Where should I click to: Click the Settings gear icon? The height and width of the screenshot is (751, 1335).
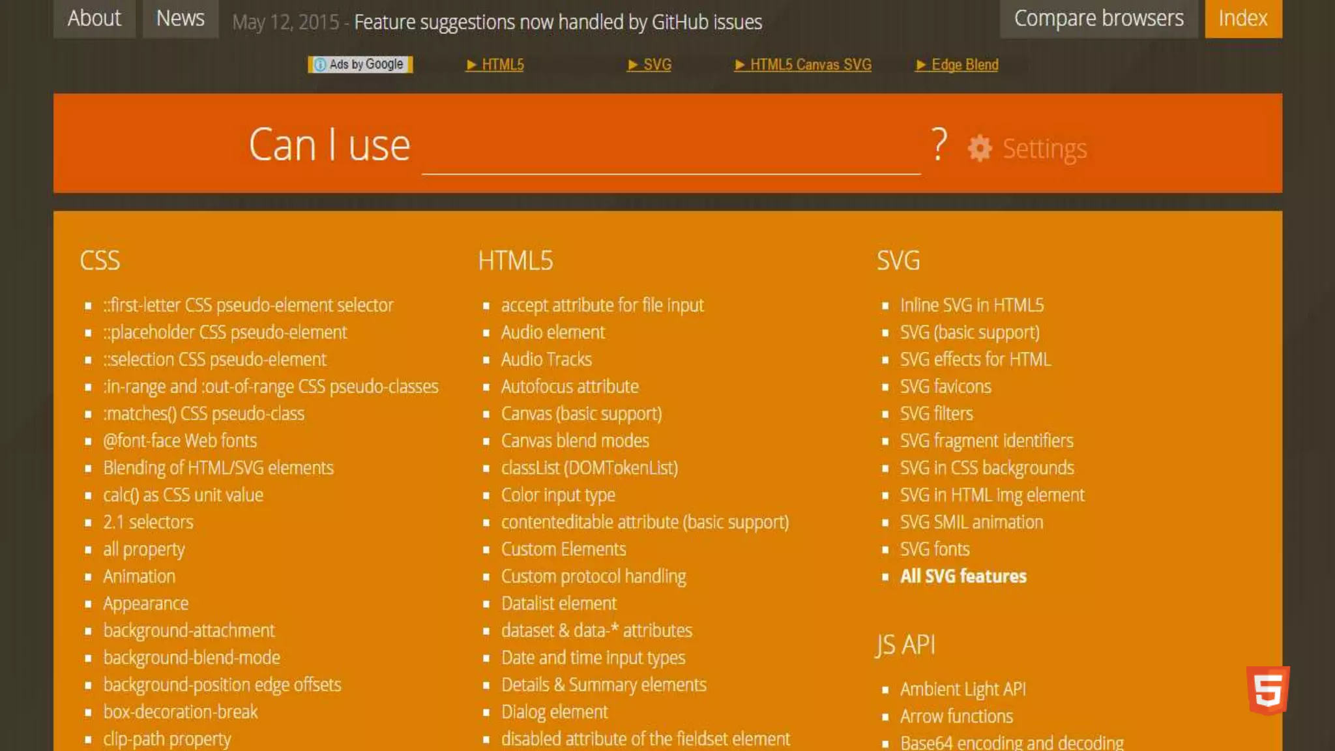click(979, 149)
